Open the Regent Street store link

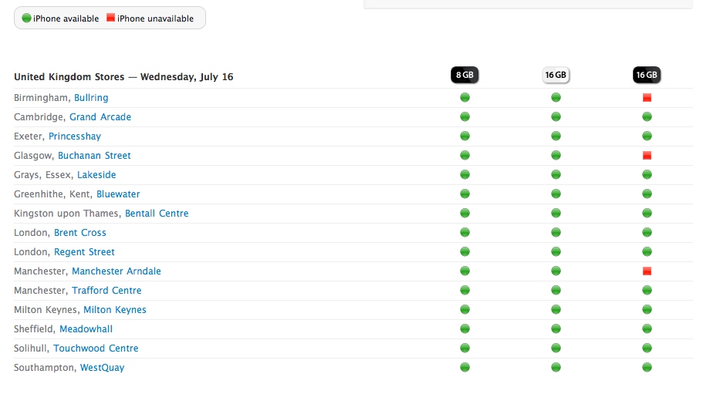click(84, 252)
